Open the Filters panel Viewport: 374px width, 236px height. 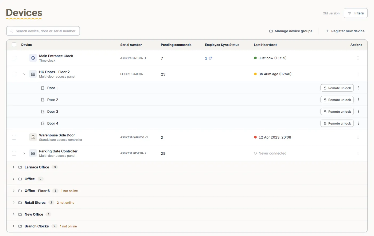[x=356, y=13]
